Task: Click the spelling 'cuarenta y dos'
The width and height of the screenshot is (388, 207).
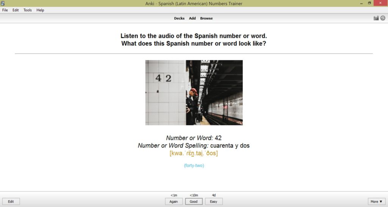Action: point(230,145)
